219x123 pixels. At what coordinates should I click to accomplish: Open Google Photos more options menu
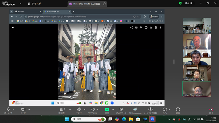tap(160, 28)
